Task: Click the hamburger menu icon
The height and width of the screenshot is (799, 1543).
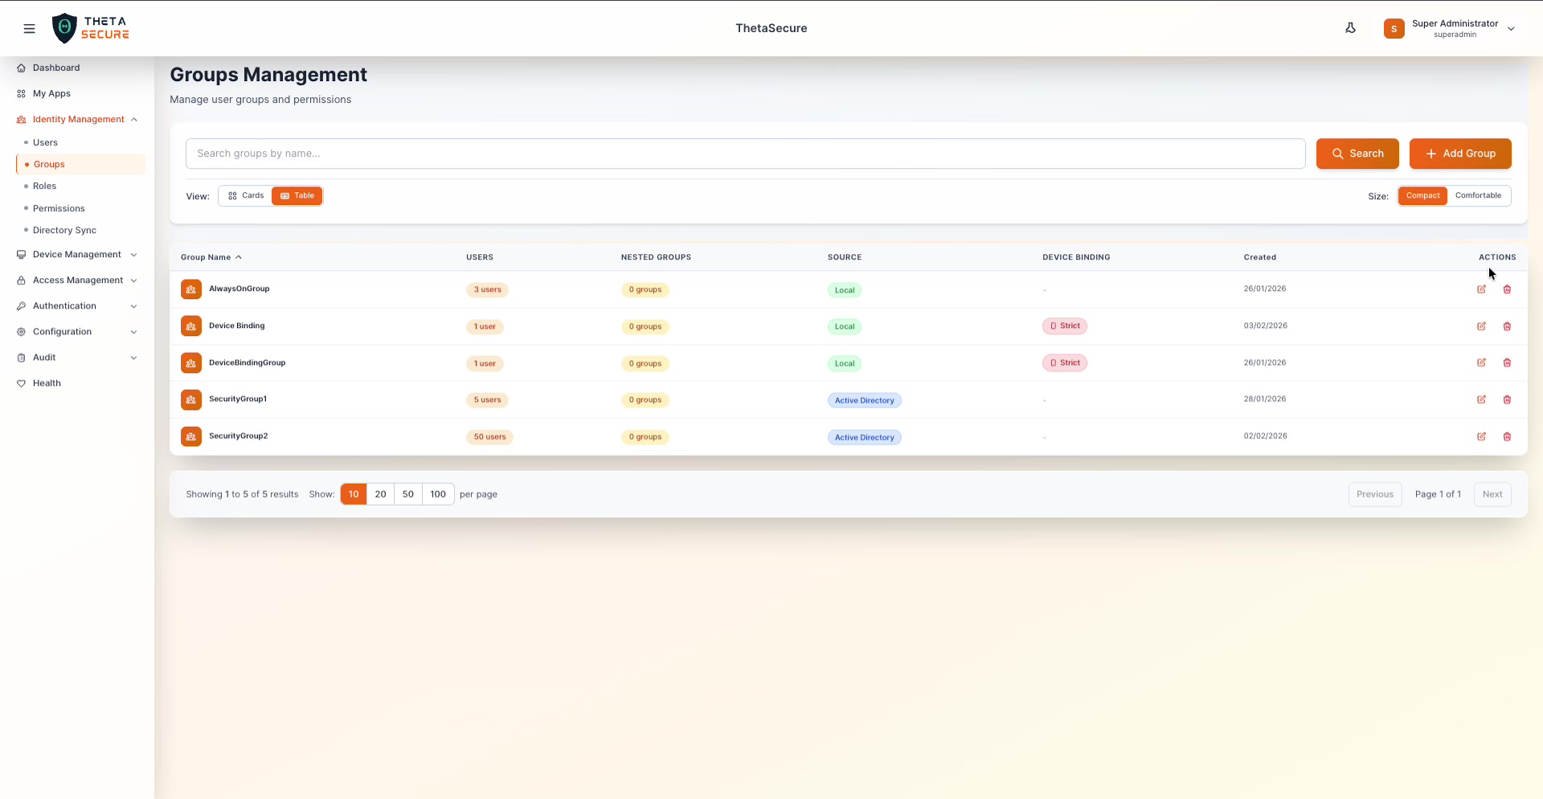Action: [x=30, y=29]
